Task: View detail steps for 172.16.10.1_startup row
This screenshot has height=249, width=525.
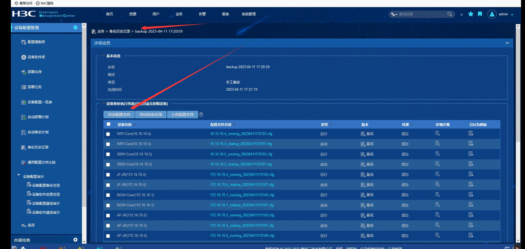Action: click(437, 205)
